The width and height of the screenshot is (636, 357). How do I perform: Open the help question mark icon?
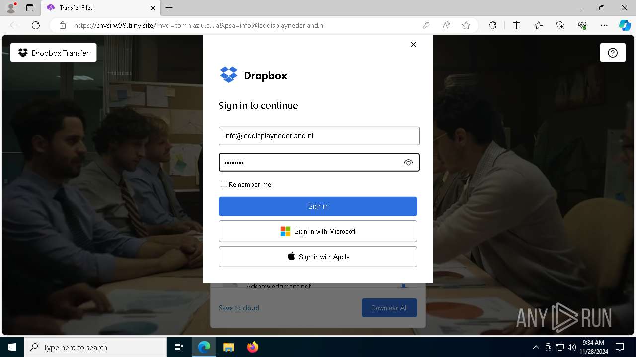[613, 53]
